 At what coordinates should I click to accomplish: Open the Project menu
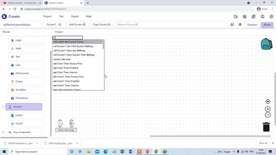(47, 16)
